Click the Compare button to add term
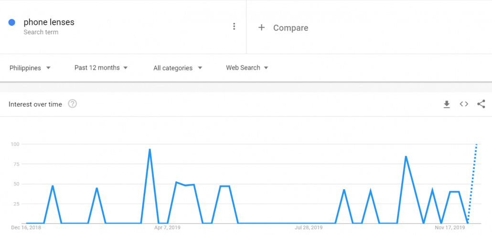 290,28
